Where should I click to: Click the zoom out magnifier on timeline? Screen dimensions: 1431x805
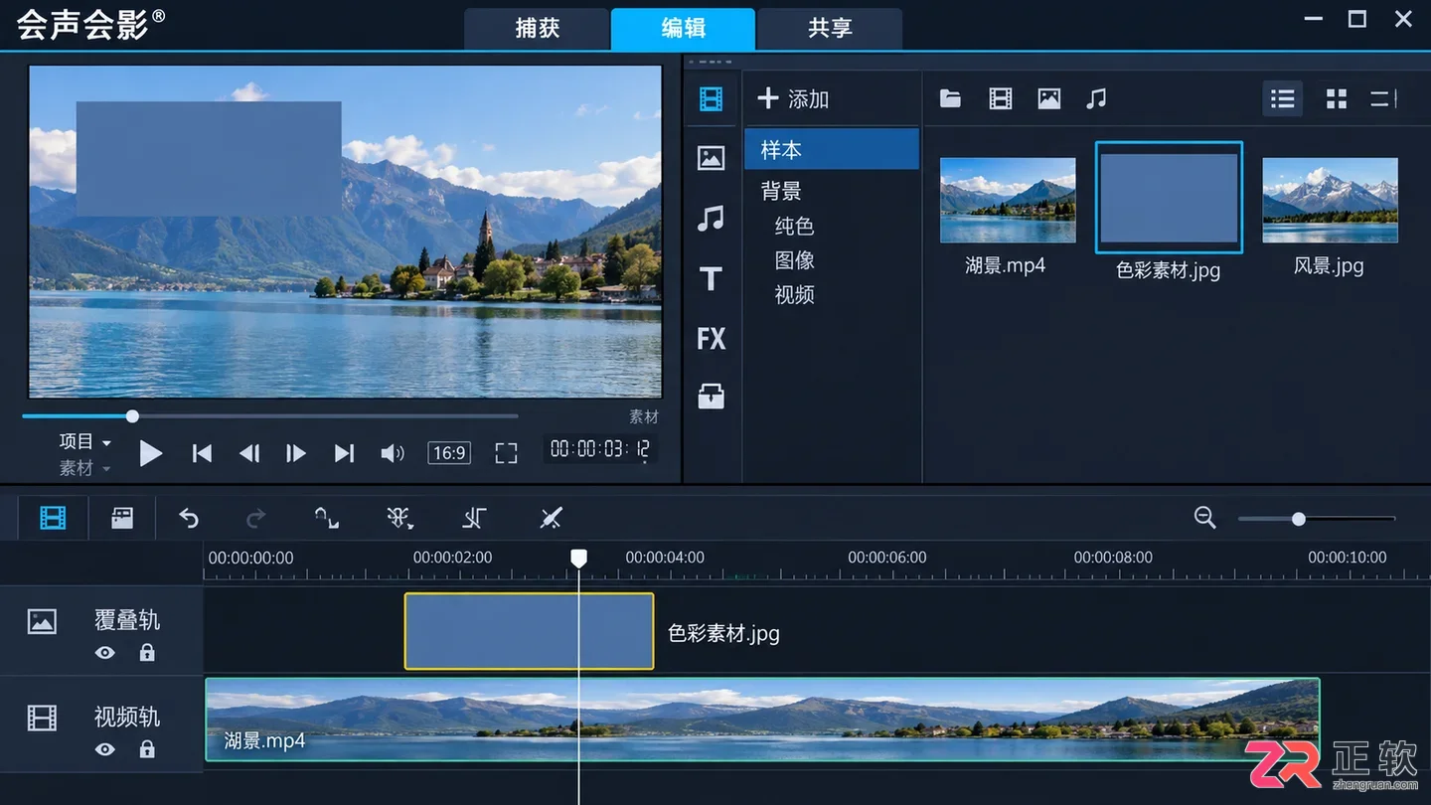1205,518
